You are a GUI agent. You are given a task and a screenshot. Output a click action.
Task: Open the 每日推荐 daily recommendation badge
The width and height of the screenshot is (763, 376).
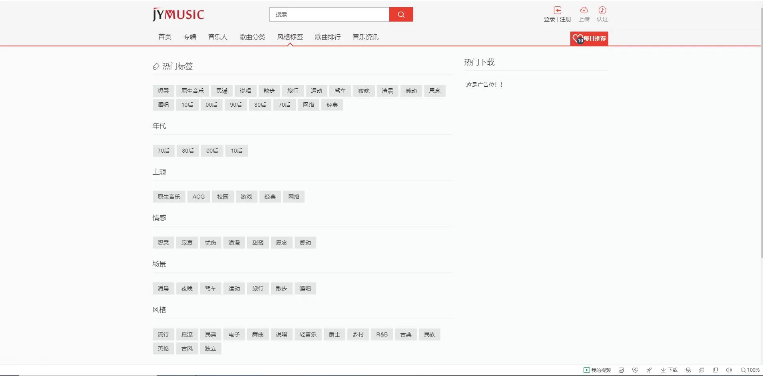point(589,38)
